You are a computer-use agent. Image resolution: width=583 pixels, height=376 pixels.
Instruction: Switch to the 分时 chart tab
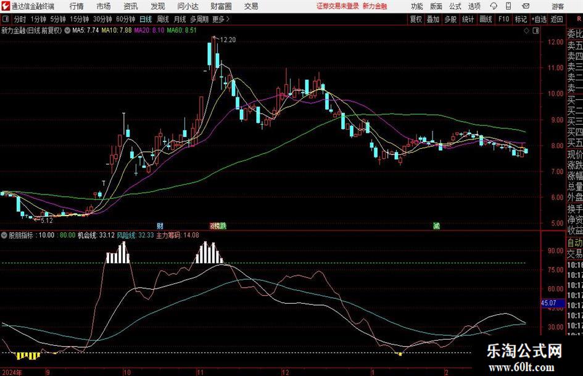(20, 19)
